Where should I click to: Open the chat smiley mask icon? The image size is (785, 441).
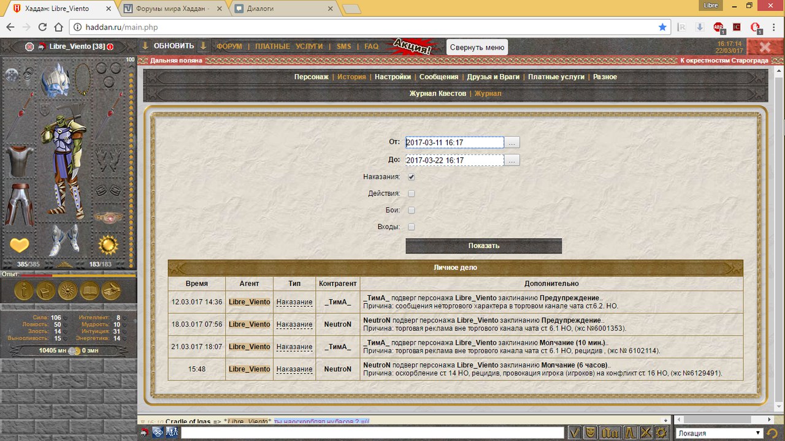(x=589, y=433)
